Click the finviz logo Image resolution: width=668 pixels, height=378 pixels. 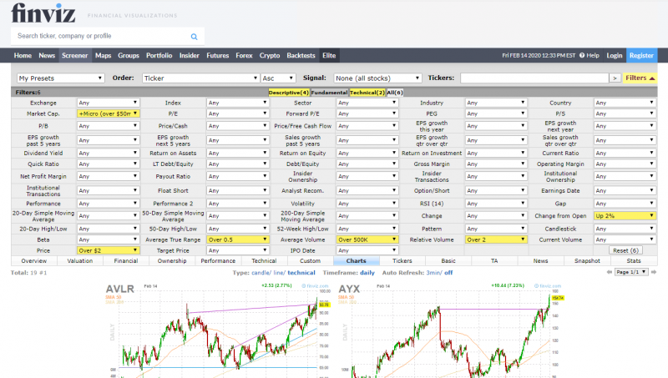tap(43, 13)
